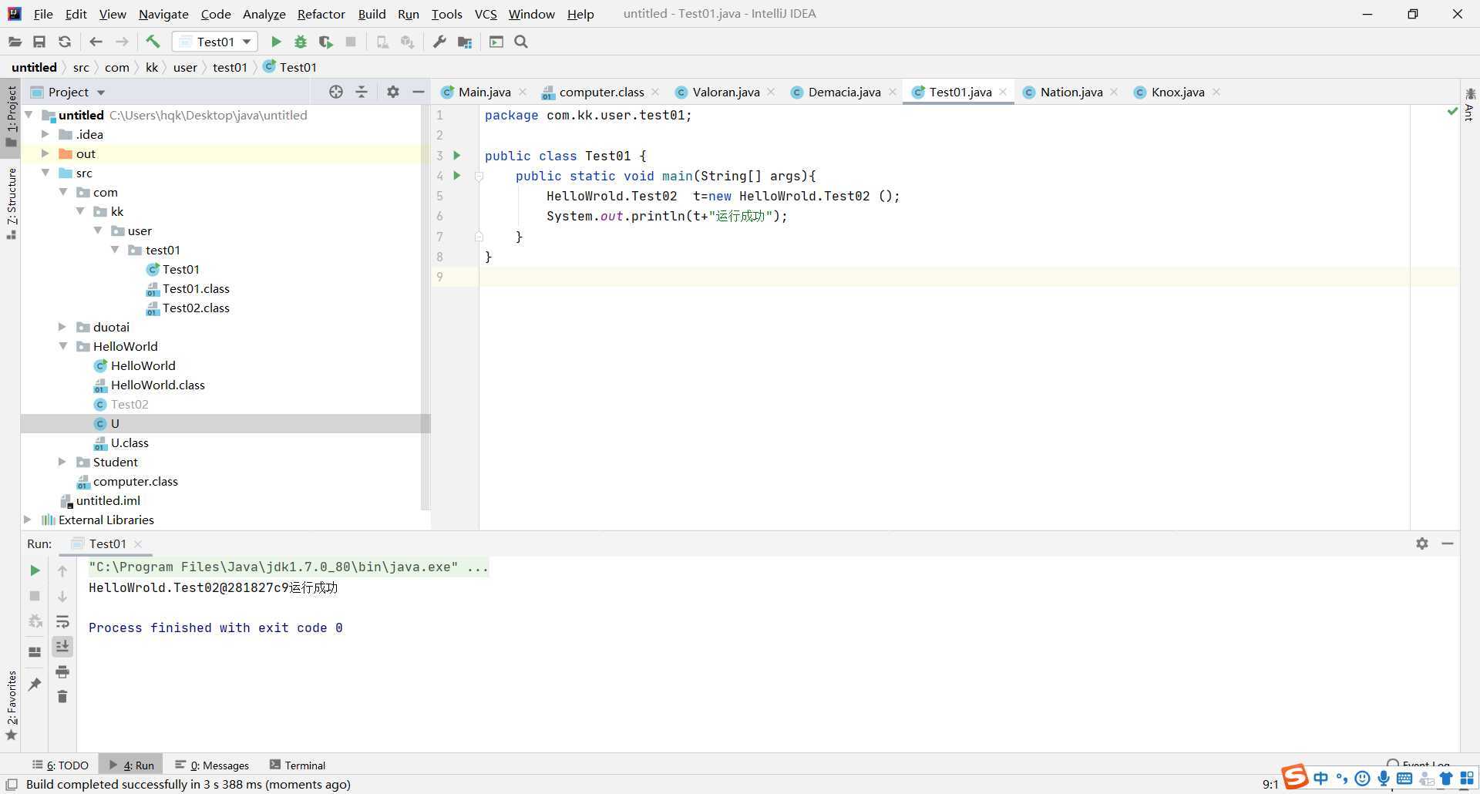
Task: Run class Test01 from line 3 gutter
Action: point(457,156)
